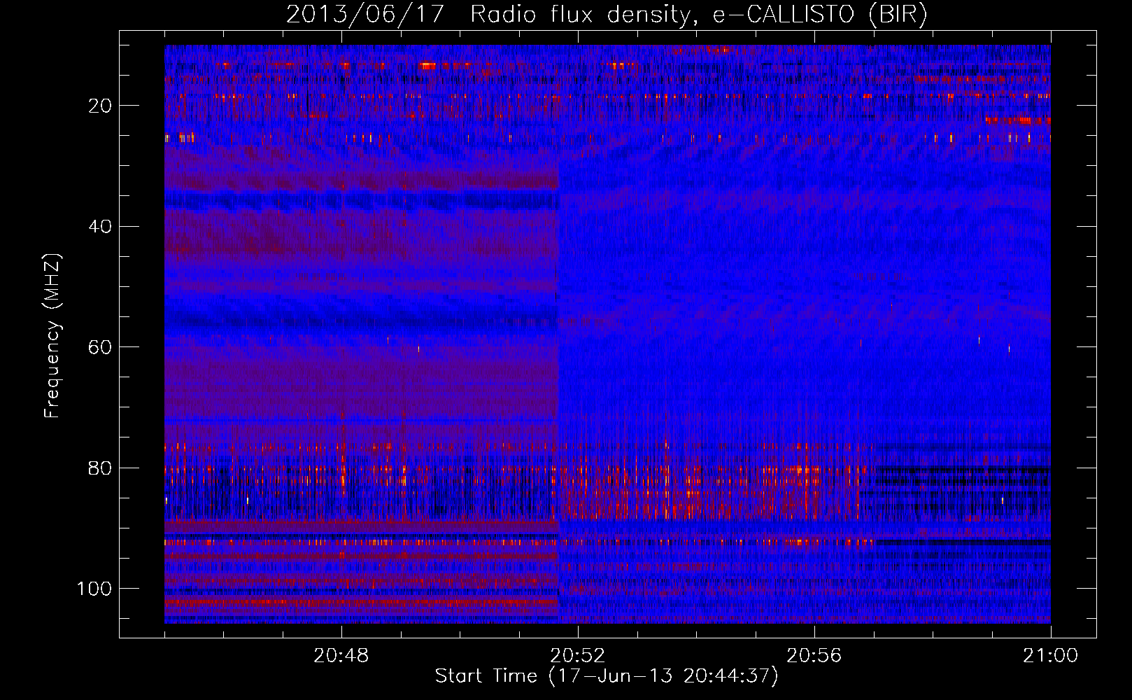Image resolution: width=1132 pixels, height=700 pixels.
Task: Click the 40 MHz frequency tick label
Action: (100, 227)
